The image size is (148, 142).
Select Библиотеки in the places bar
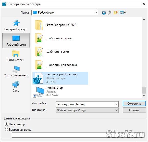click(16, 56)
